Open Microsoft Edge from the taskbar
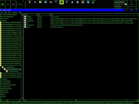This screenshot has height=104, width=139. pyautogui.click(x=30, y=2)
